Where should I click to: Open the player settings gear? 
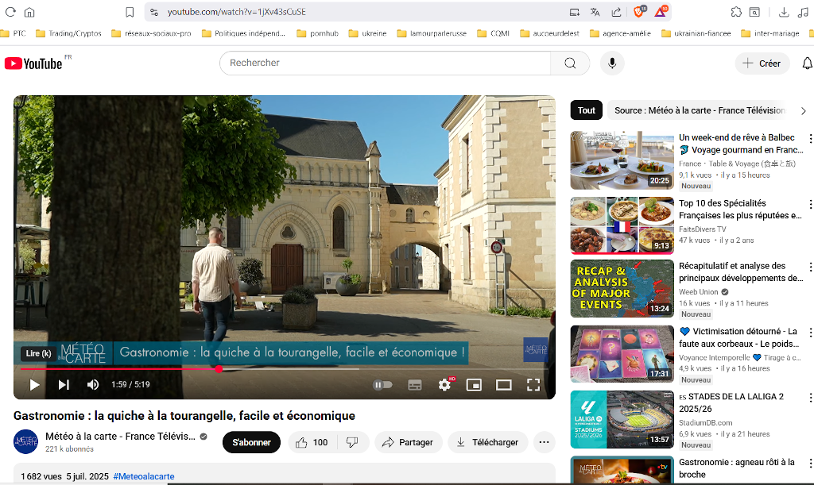point(444,384)
